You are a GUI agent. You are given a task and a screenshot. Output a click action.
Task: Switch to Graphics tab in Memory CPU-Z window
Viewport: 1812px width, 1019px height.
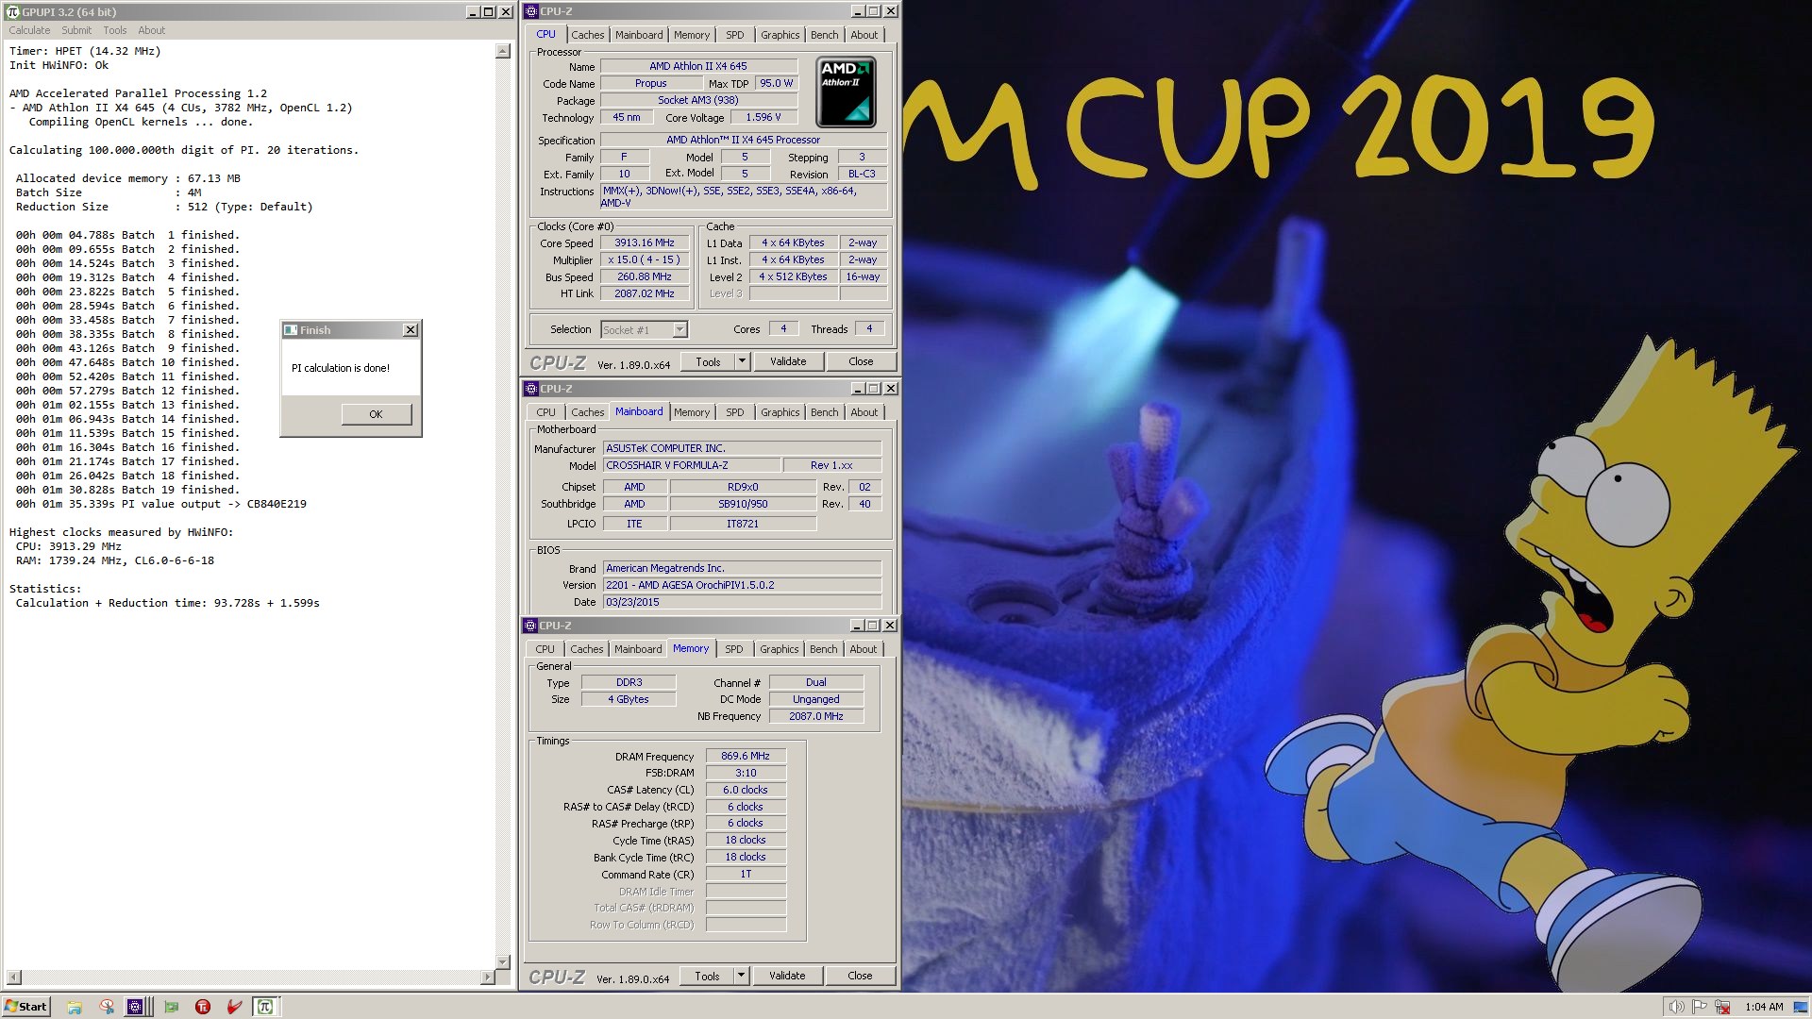click(780, 649)
